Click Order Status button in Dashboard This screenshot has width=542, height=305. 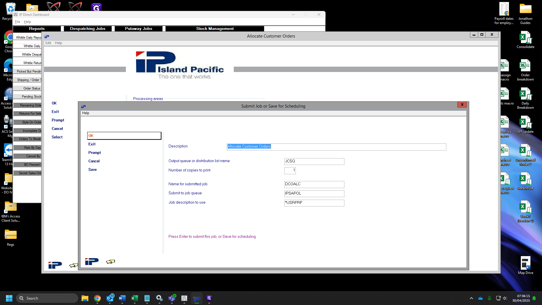[x=27, y=88]
